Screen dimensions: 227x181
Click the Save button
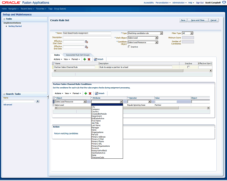coord(183,20)
